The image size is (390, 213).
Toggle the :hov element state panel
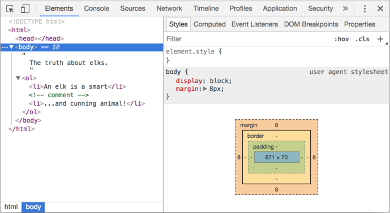click(341, 39)
